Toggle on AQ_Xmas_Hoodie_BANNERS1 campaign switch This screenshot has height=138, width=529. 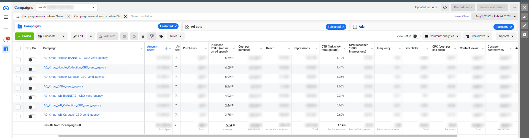(x=32, y=60)
